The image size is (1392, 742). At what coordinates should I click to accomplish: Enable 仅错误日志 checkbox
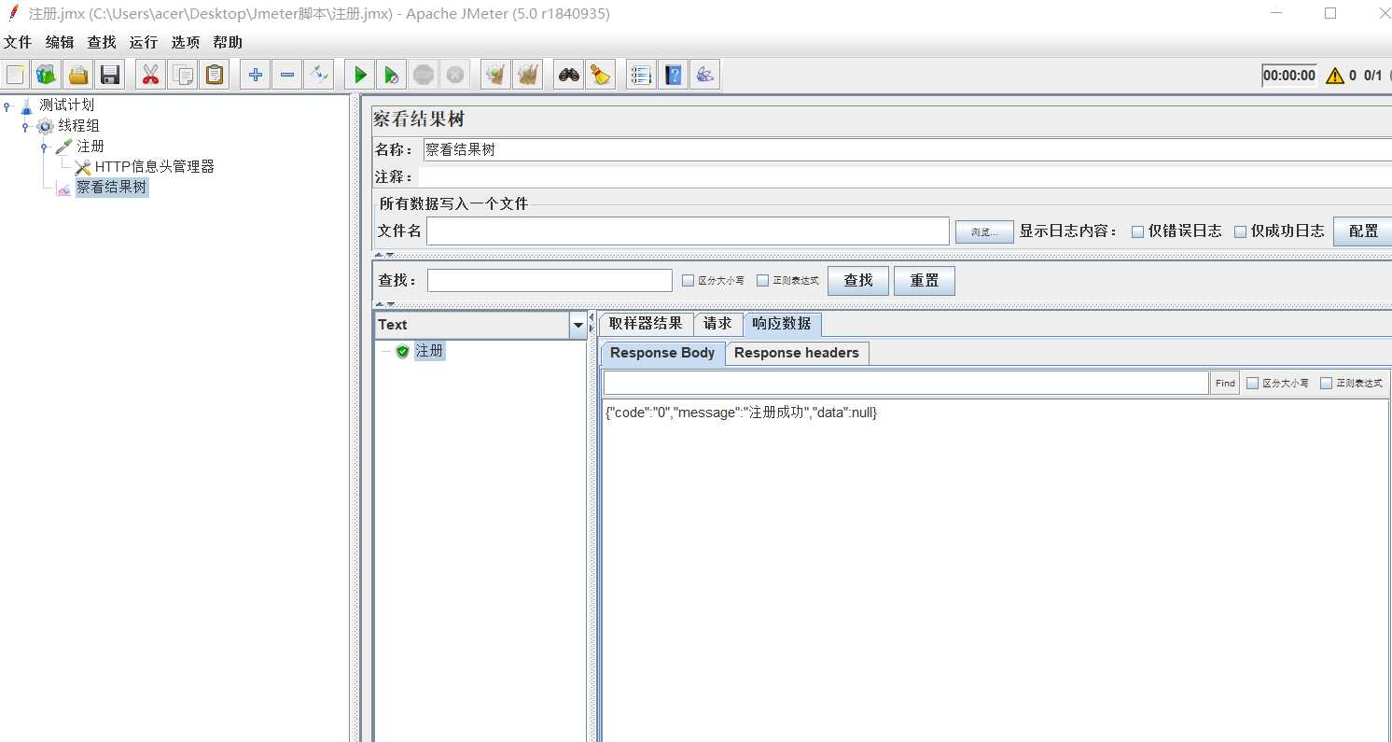[1137, 231]
